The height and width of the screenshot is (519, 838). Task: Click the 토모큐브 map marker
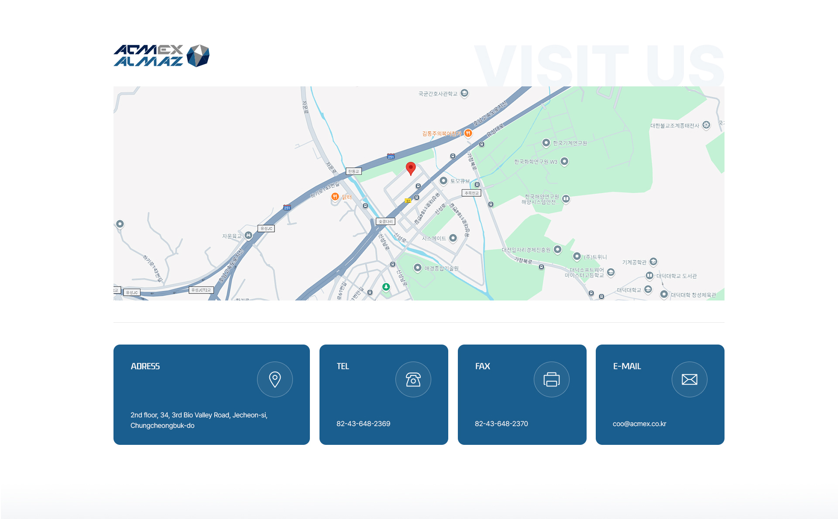coord(443,181)
